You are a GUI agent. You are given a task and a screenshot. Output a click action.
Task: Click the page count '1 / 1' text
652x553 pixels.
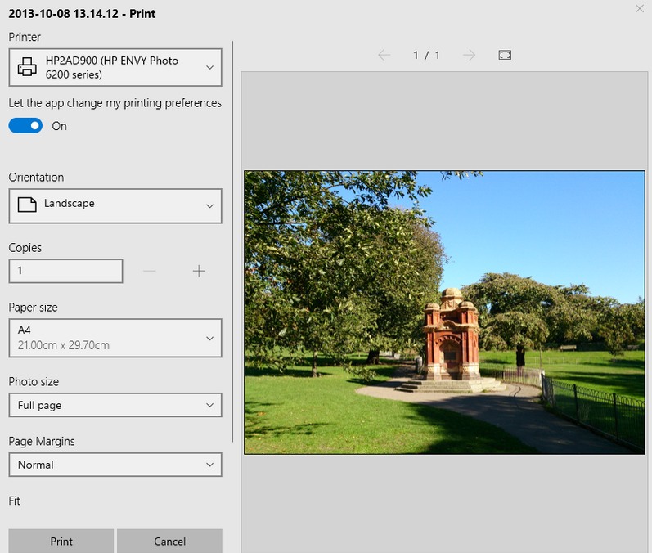[426, 55]
